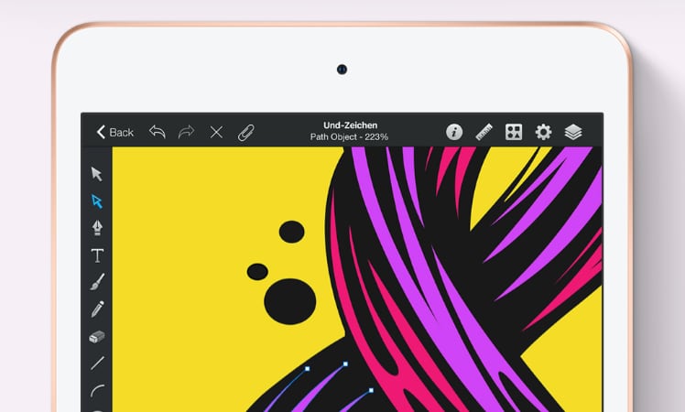Select the black arrow Selection tool
Image resolution: width=685 pixels, height=412 pixels.
click(97, 174)
